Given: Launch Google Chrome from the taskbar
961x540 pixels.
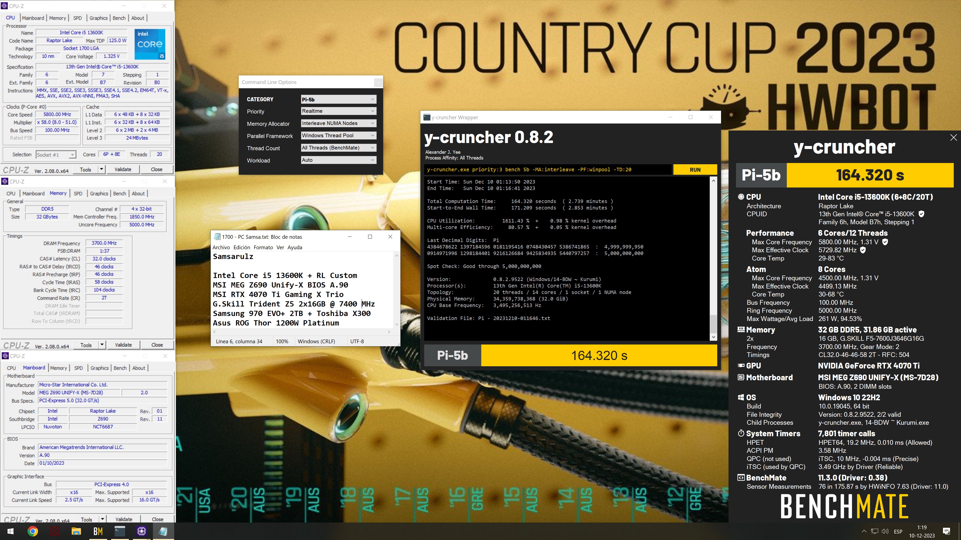Looking at the screenshot, I should 33,531.
